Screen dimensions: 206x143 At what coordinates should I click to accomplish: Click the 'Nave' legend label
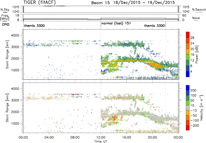pos(196,18)
